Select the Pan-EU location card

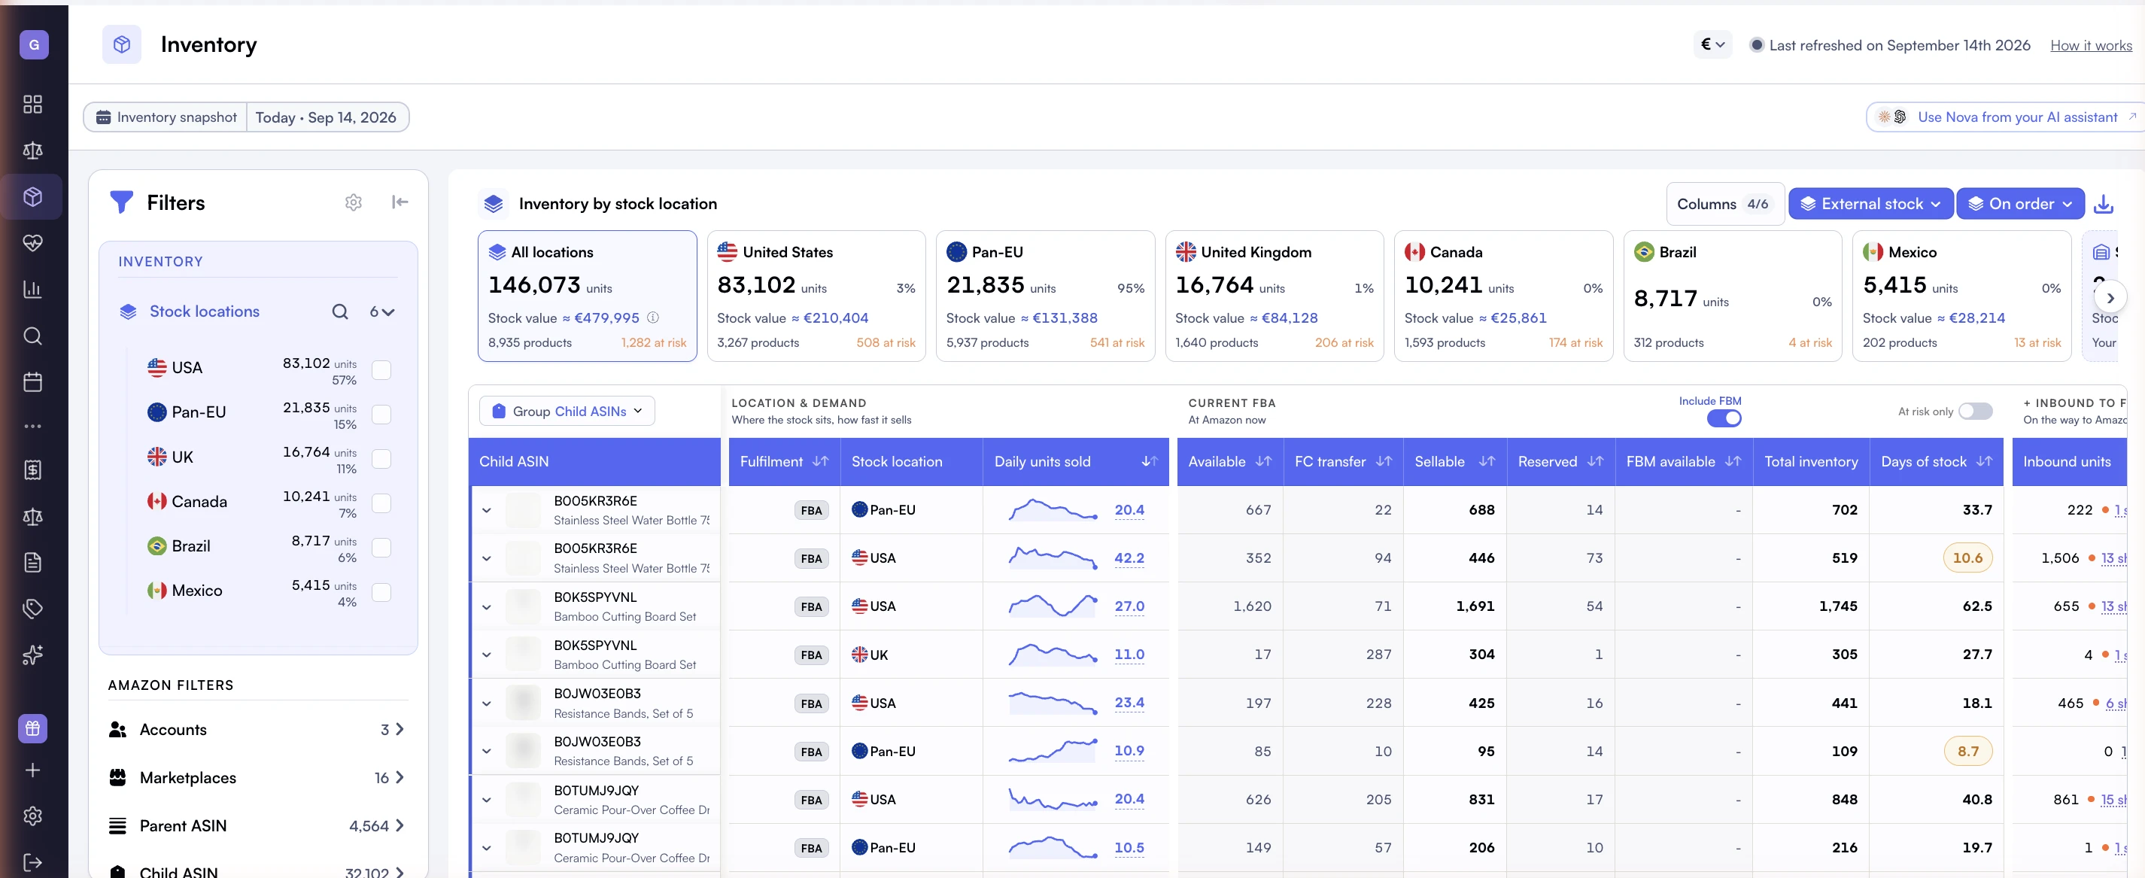click(x=1045, y=296)
